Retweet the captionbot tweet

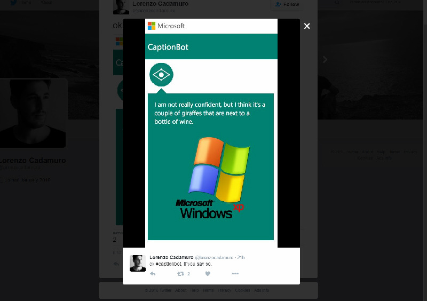pyautogui.click(x=180, y=274)
